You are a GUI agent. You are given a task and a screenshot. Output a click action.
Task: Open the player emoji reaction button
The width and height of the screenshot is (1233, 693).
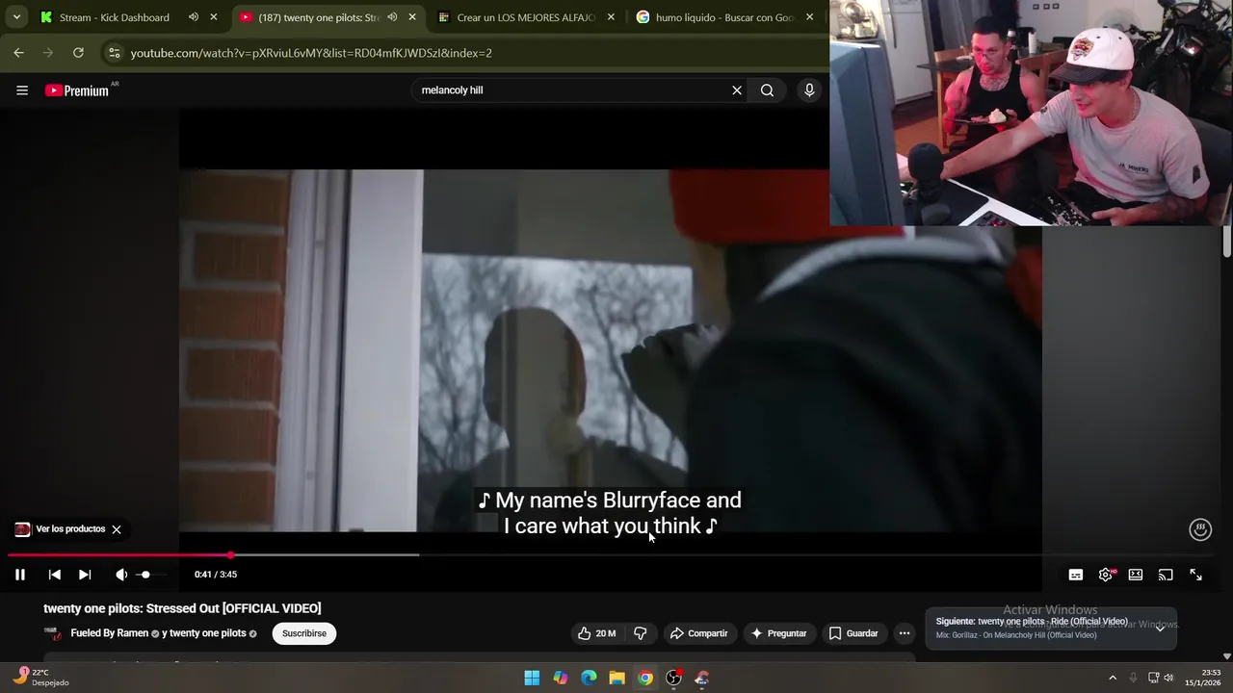[1199, 529]
